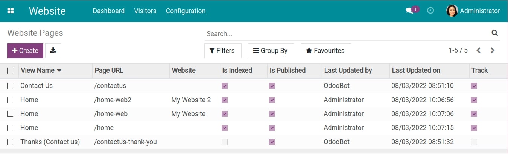Click the activities clock icon
This screenshot has height=154, width=508.
430,11
